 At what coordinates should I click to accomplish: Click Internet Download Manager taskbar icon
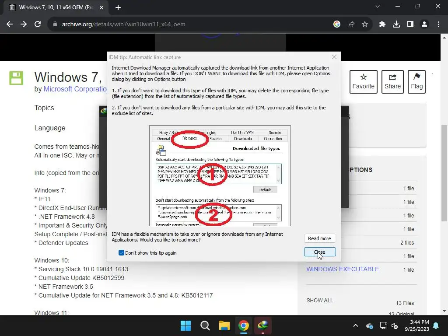tap(263, 325)
